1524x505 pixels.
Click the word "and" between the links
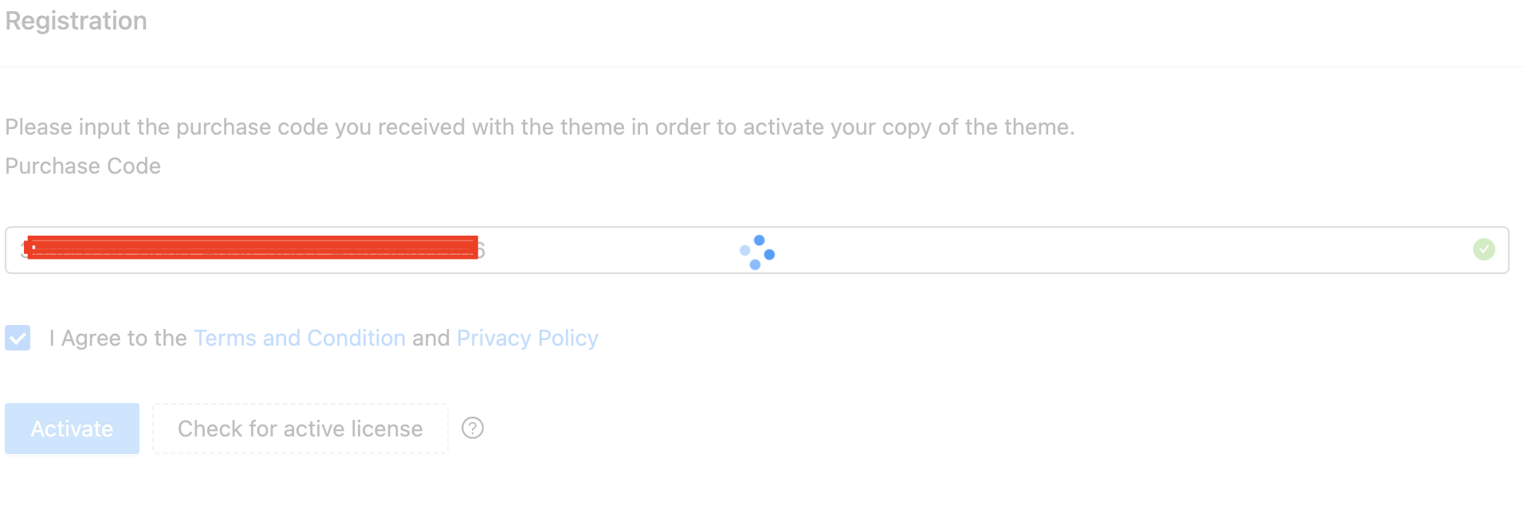(x=431, y=338)
